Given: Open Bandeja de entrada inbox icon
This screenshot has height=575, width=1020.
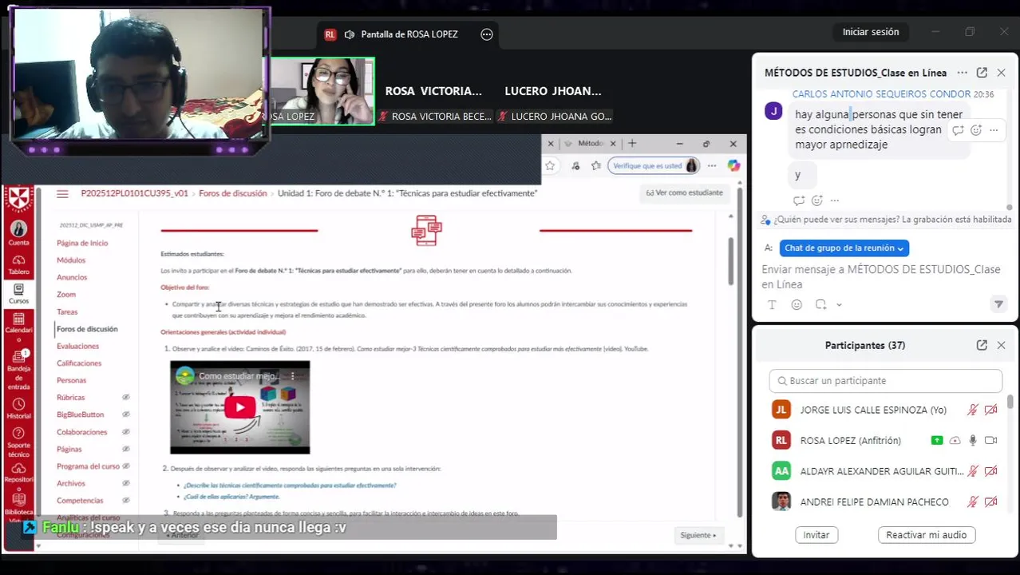Looking at the screenshot, I should (18, 369).
